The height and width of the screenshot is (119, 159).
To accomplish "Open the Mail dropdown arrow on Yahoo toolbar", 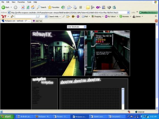I will click(89, 16).
